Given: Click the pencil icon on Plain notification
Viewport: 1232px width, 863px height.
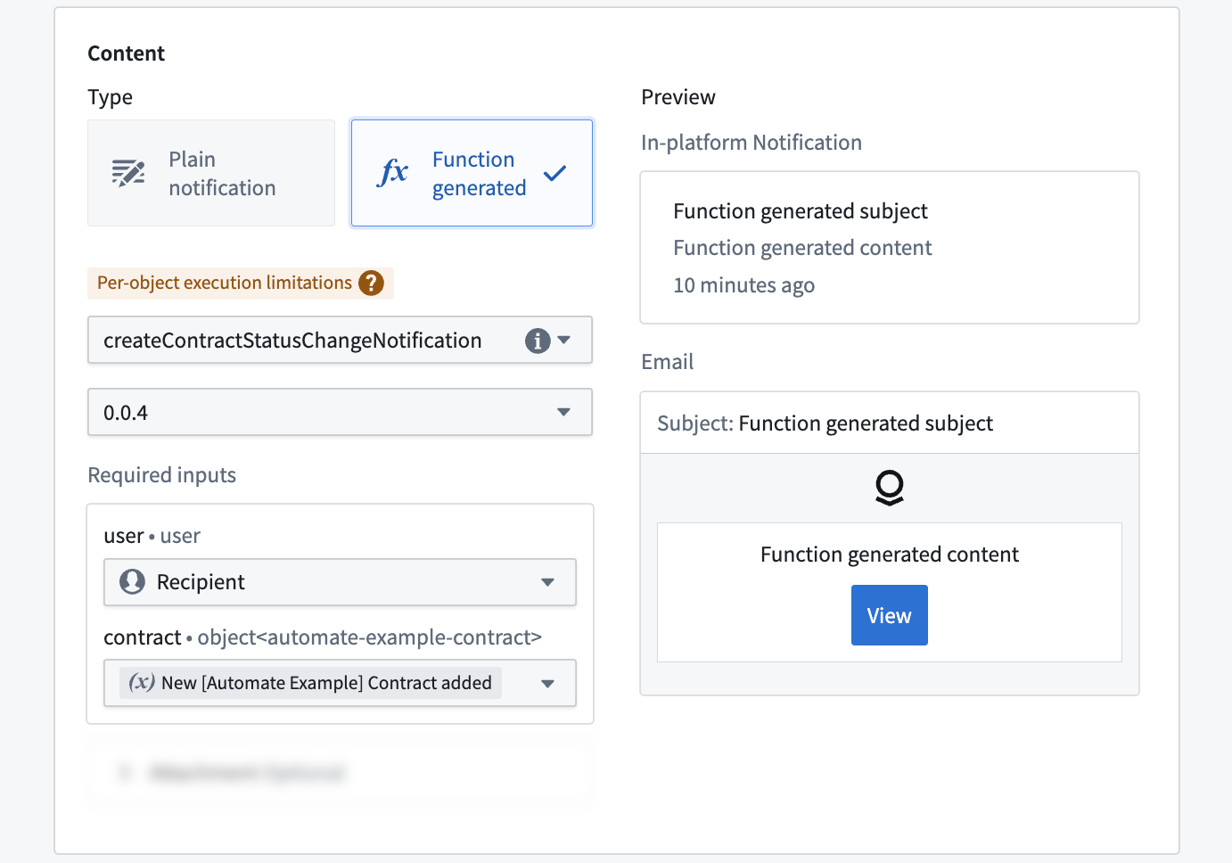Looking at the screenshot, I should pyautogui.click(x=128, y=172).
